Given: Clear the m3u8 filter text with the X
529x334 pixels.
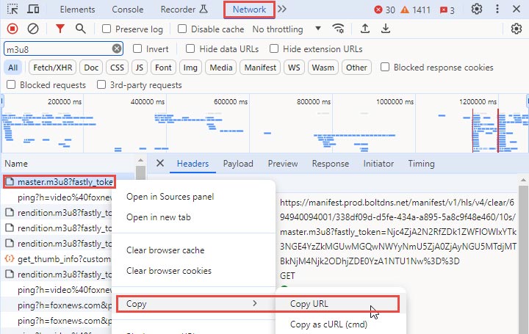Looking at the screenshot, I should [117, 49].
